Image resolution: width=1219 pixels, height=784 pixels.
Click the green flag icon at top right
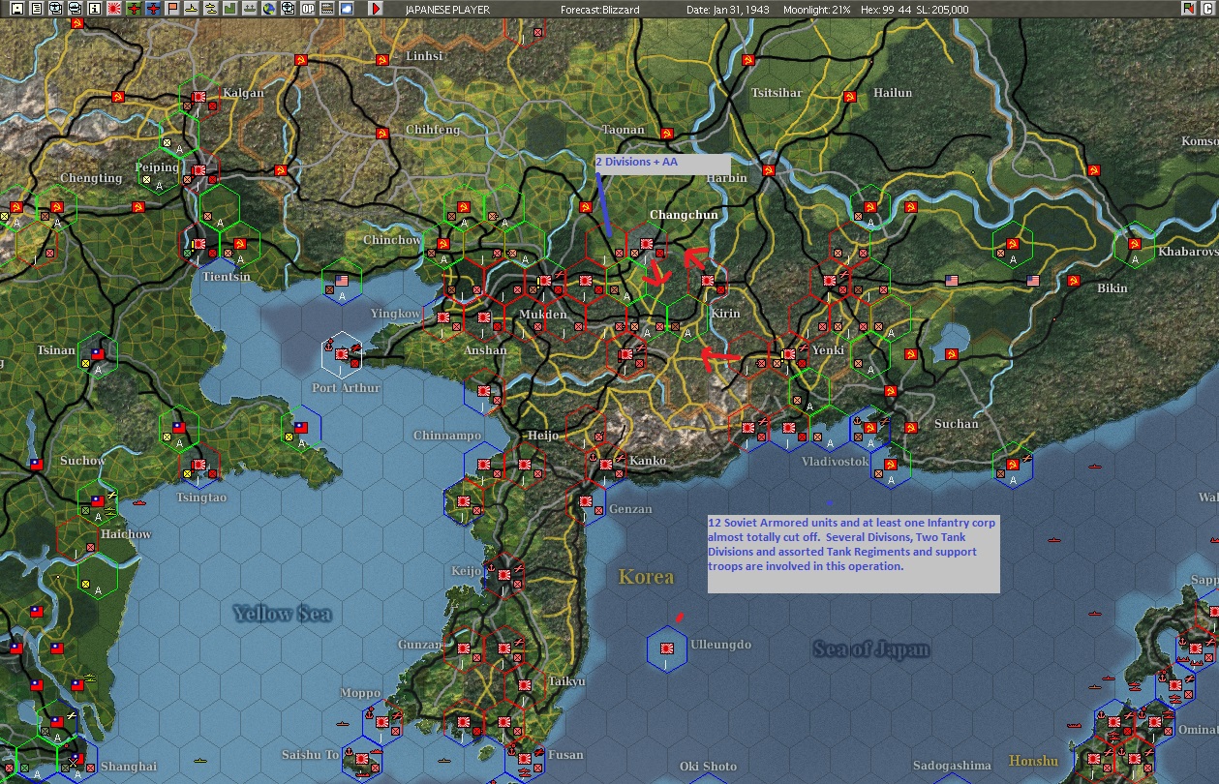[x=1189, y=9]
